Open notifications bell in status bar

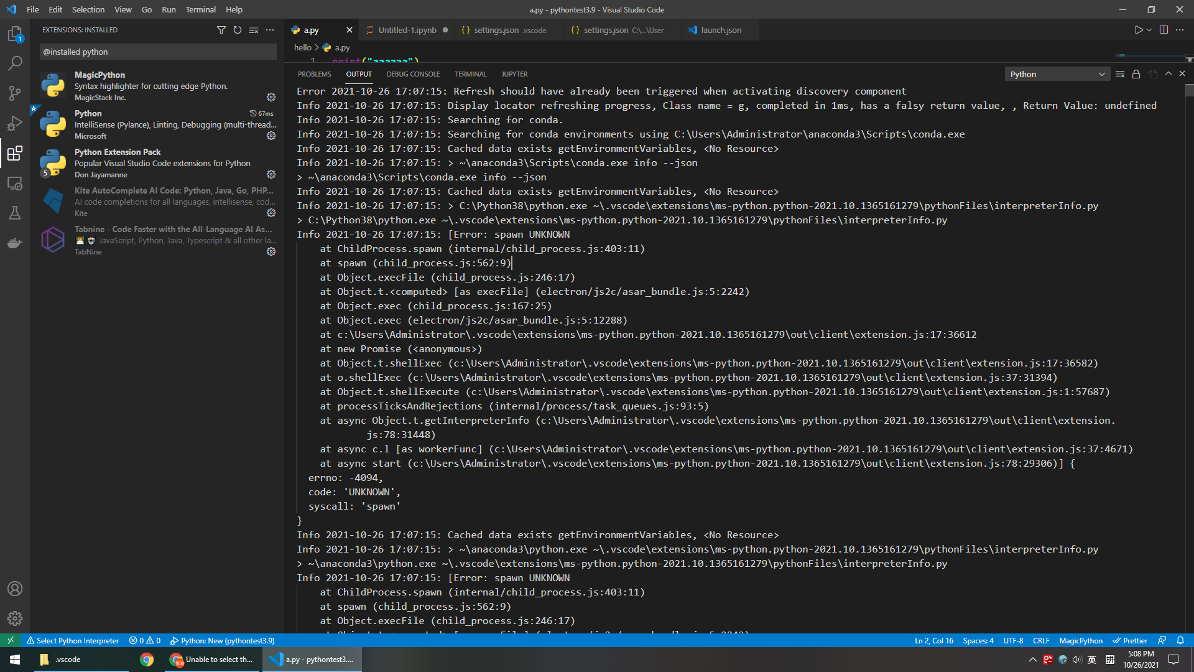(1180, 640)
